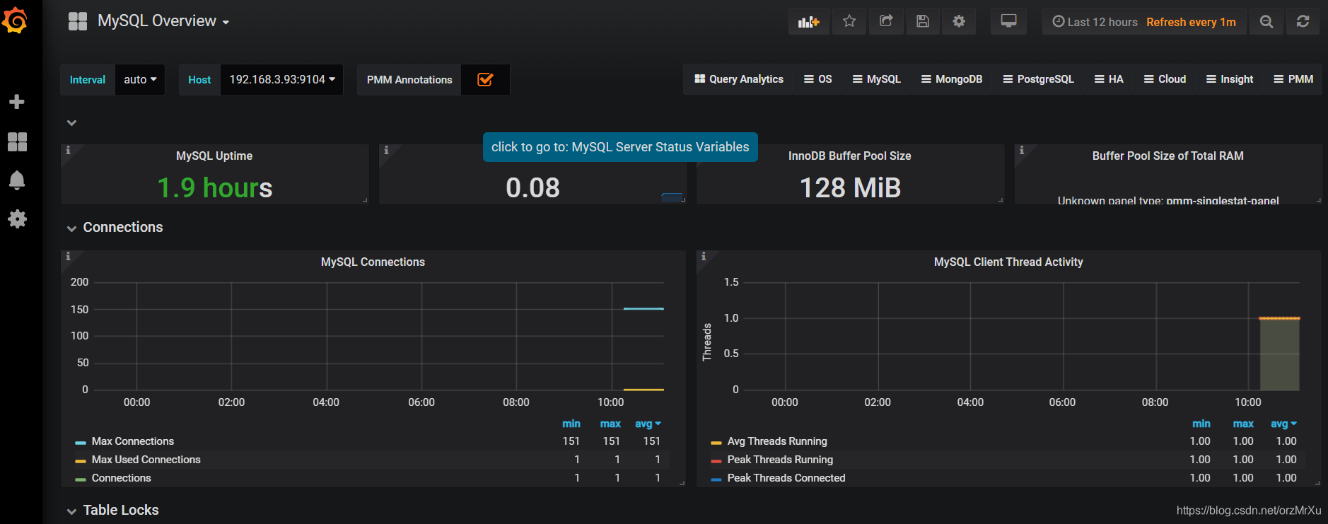Click the refresh dashboard icon
Viewport: 1328px width, 524px height.
(x=1303, y=22)
